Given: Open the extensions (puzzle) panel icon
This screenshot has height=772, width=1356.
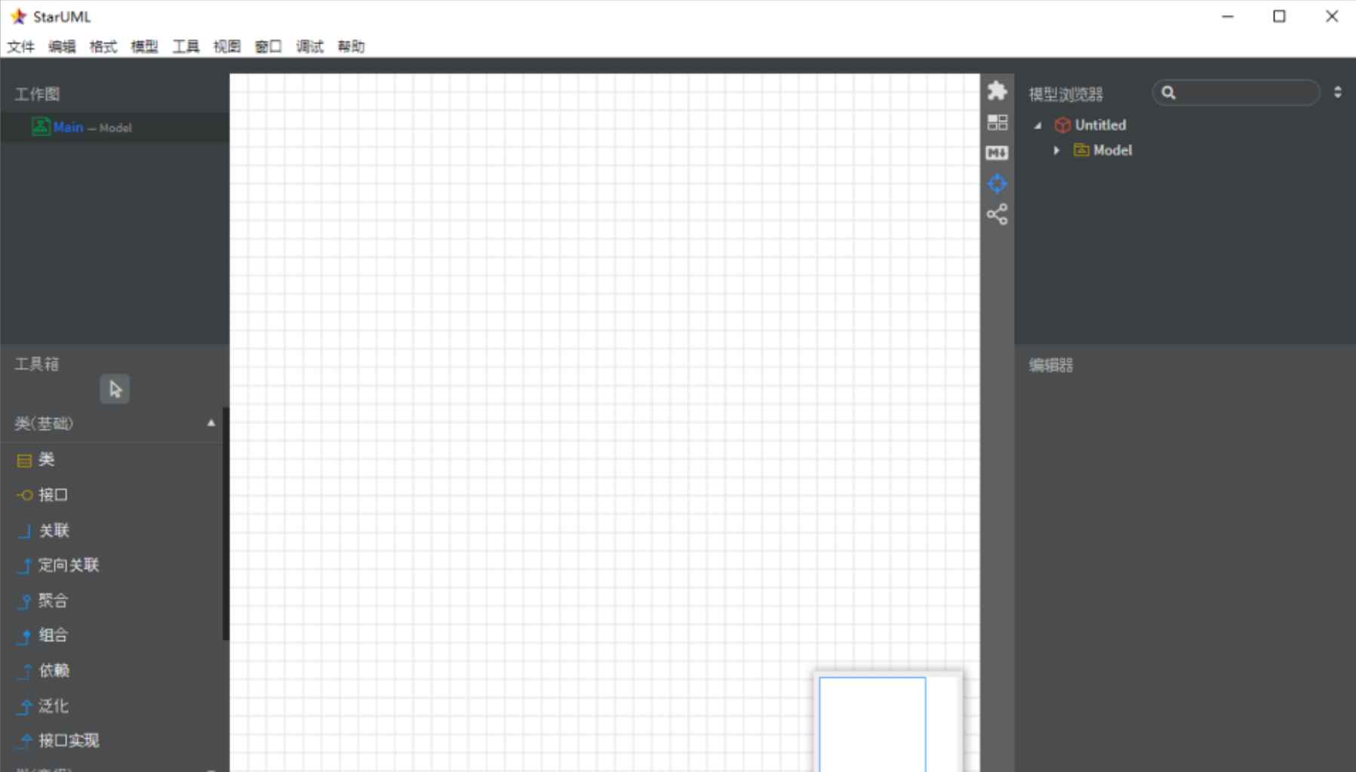Looking at the screenshot, I should coord(998,90).
